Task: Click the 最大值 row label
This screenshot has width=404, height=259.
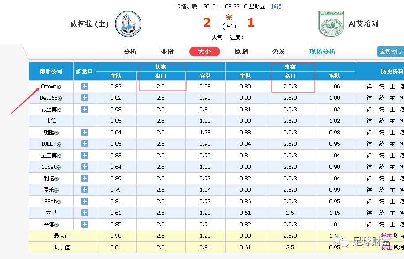Action: pos(62,236)
